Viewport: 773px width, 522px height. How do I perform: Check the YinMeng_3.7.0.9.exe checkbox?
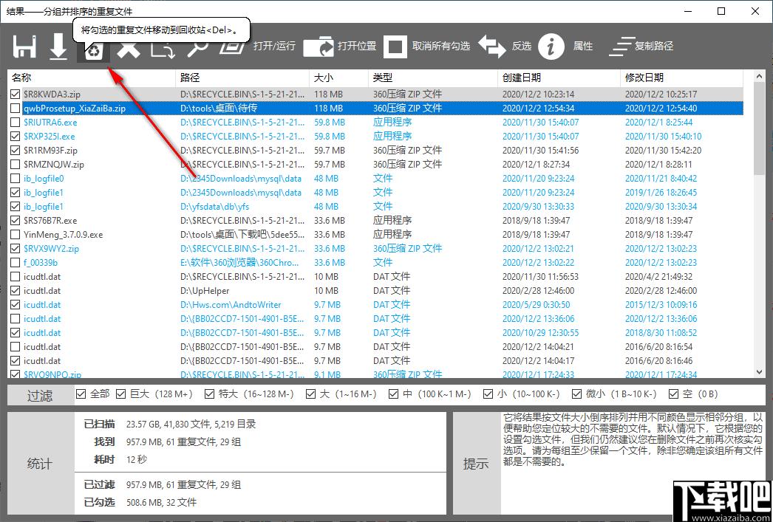click(16, 234)
